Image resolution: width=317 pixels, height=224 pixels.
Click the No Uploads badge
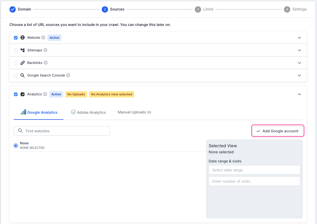point(76,94)
